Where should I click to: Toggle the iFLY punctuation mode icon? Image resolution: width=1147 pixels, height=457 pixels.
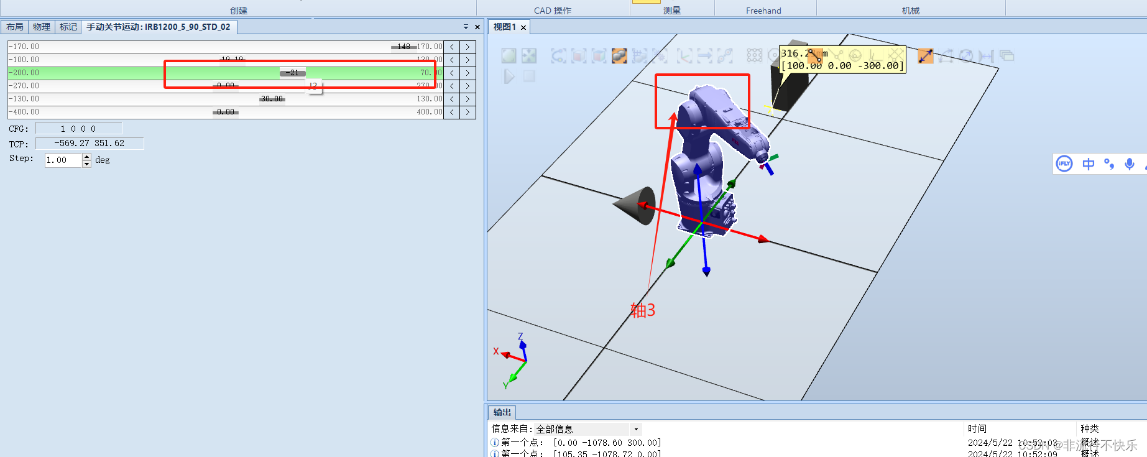pos(1109,164)
